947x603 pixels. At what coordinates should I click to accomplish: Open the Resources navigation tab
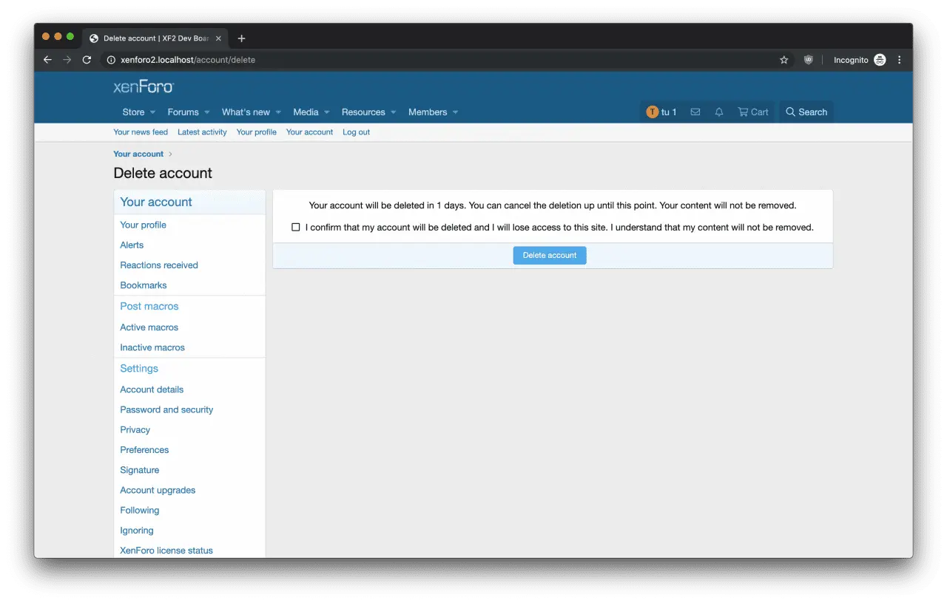point(363,112)
